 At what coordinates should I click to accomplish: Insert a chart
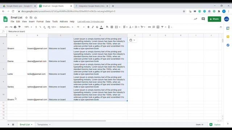click(x=158, y=27)
